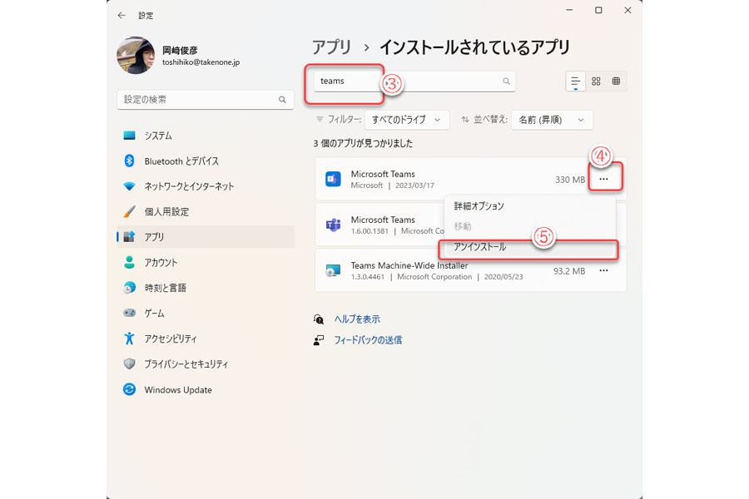Click the search magnifier in the app search box

[506, 82]
